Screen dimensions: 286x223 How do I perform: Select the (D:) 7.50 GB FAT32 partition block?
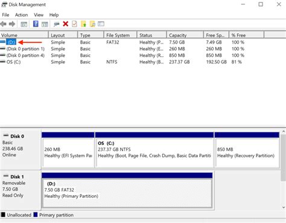127,190
